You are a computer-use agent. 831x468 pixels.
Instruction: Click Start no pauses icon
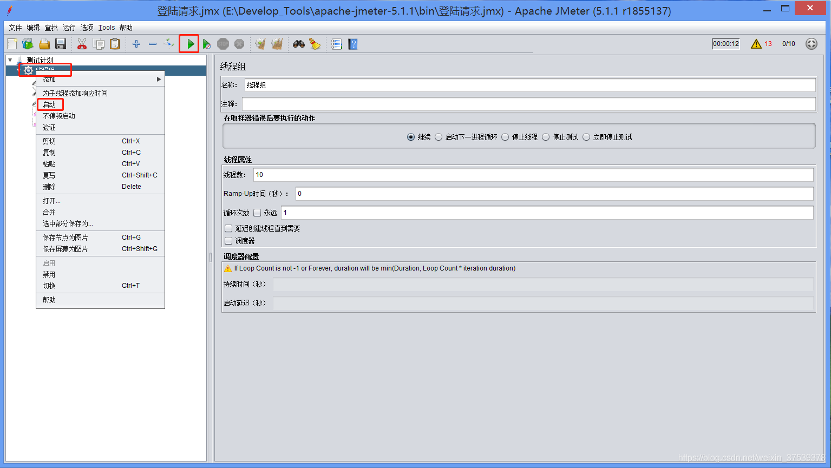(x=206, y=44)
